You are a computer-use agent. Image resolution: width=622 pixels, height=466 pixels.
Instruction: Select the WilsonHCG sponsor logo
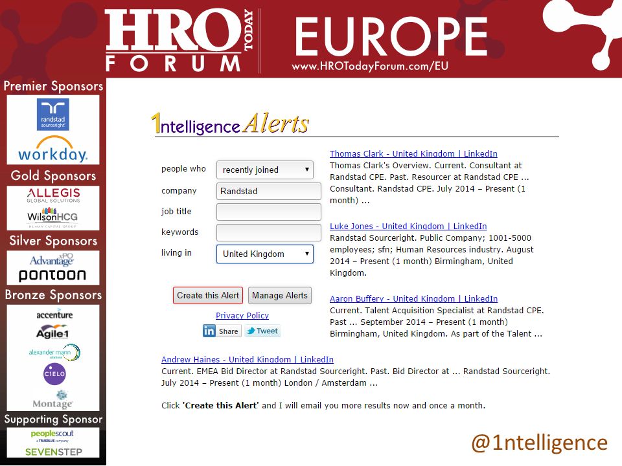click(52, 216)
